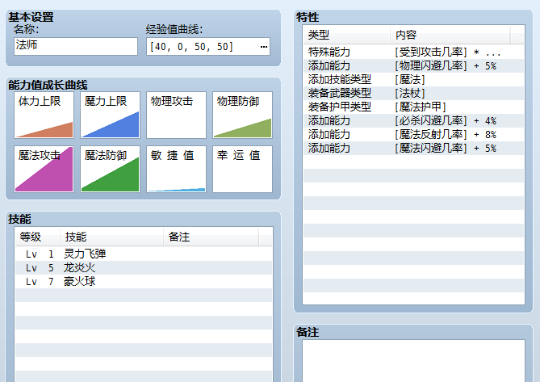Viewport: 540px width, 382px height.
Task: Select the Lv 5 龙炎火 skill row
Action: pos(144,267)
